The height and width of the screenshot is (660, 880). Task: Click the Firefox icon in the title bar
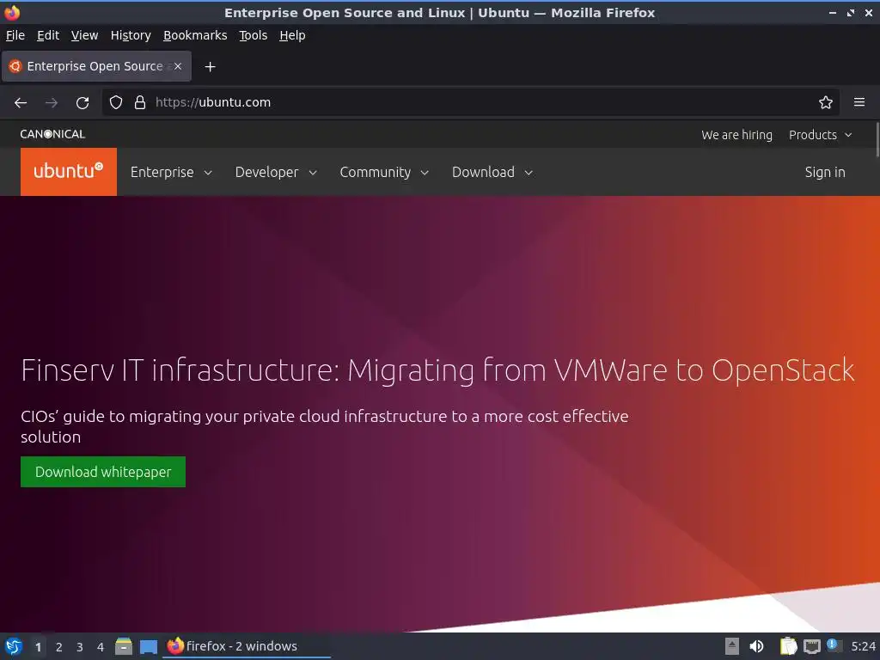click(11, 12)
